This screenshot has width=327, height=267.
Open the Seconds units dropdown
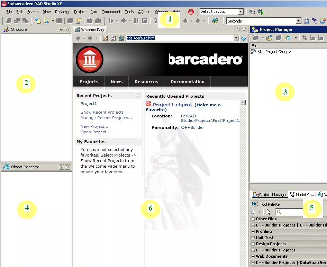299,21
